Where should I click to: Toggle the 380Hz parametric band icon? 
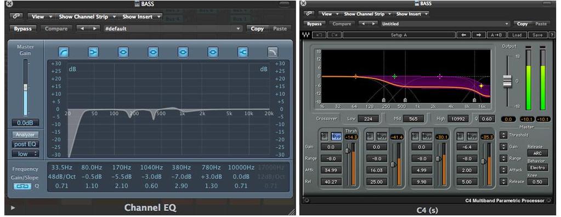[183, 53]
